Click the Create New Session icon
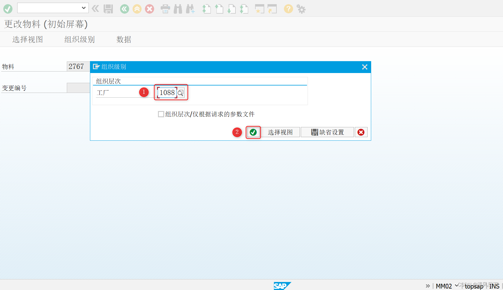This screenshot has height=290, width=503. click(x=260, y=9)
